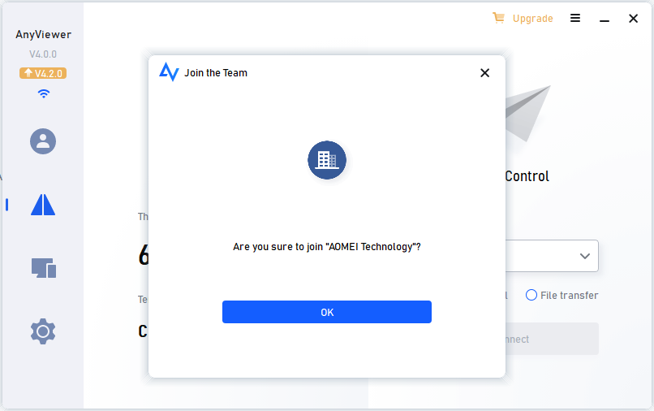The width and height of the screenshot is (654, 411).
Task: Click the paper plane illustration
Action: click(528, 113)
